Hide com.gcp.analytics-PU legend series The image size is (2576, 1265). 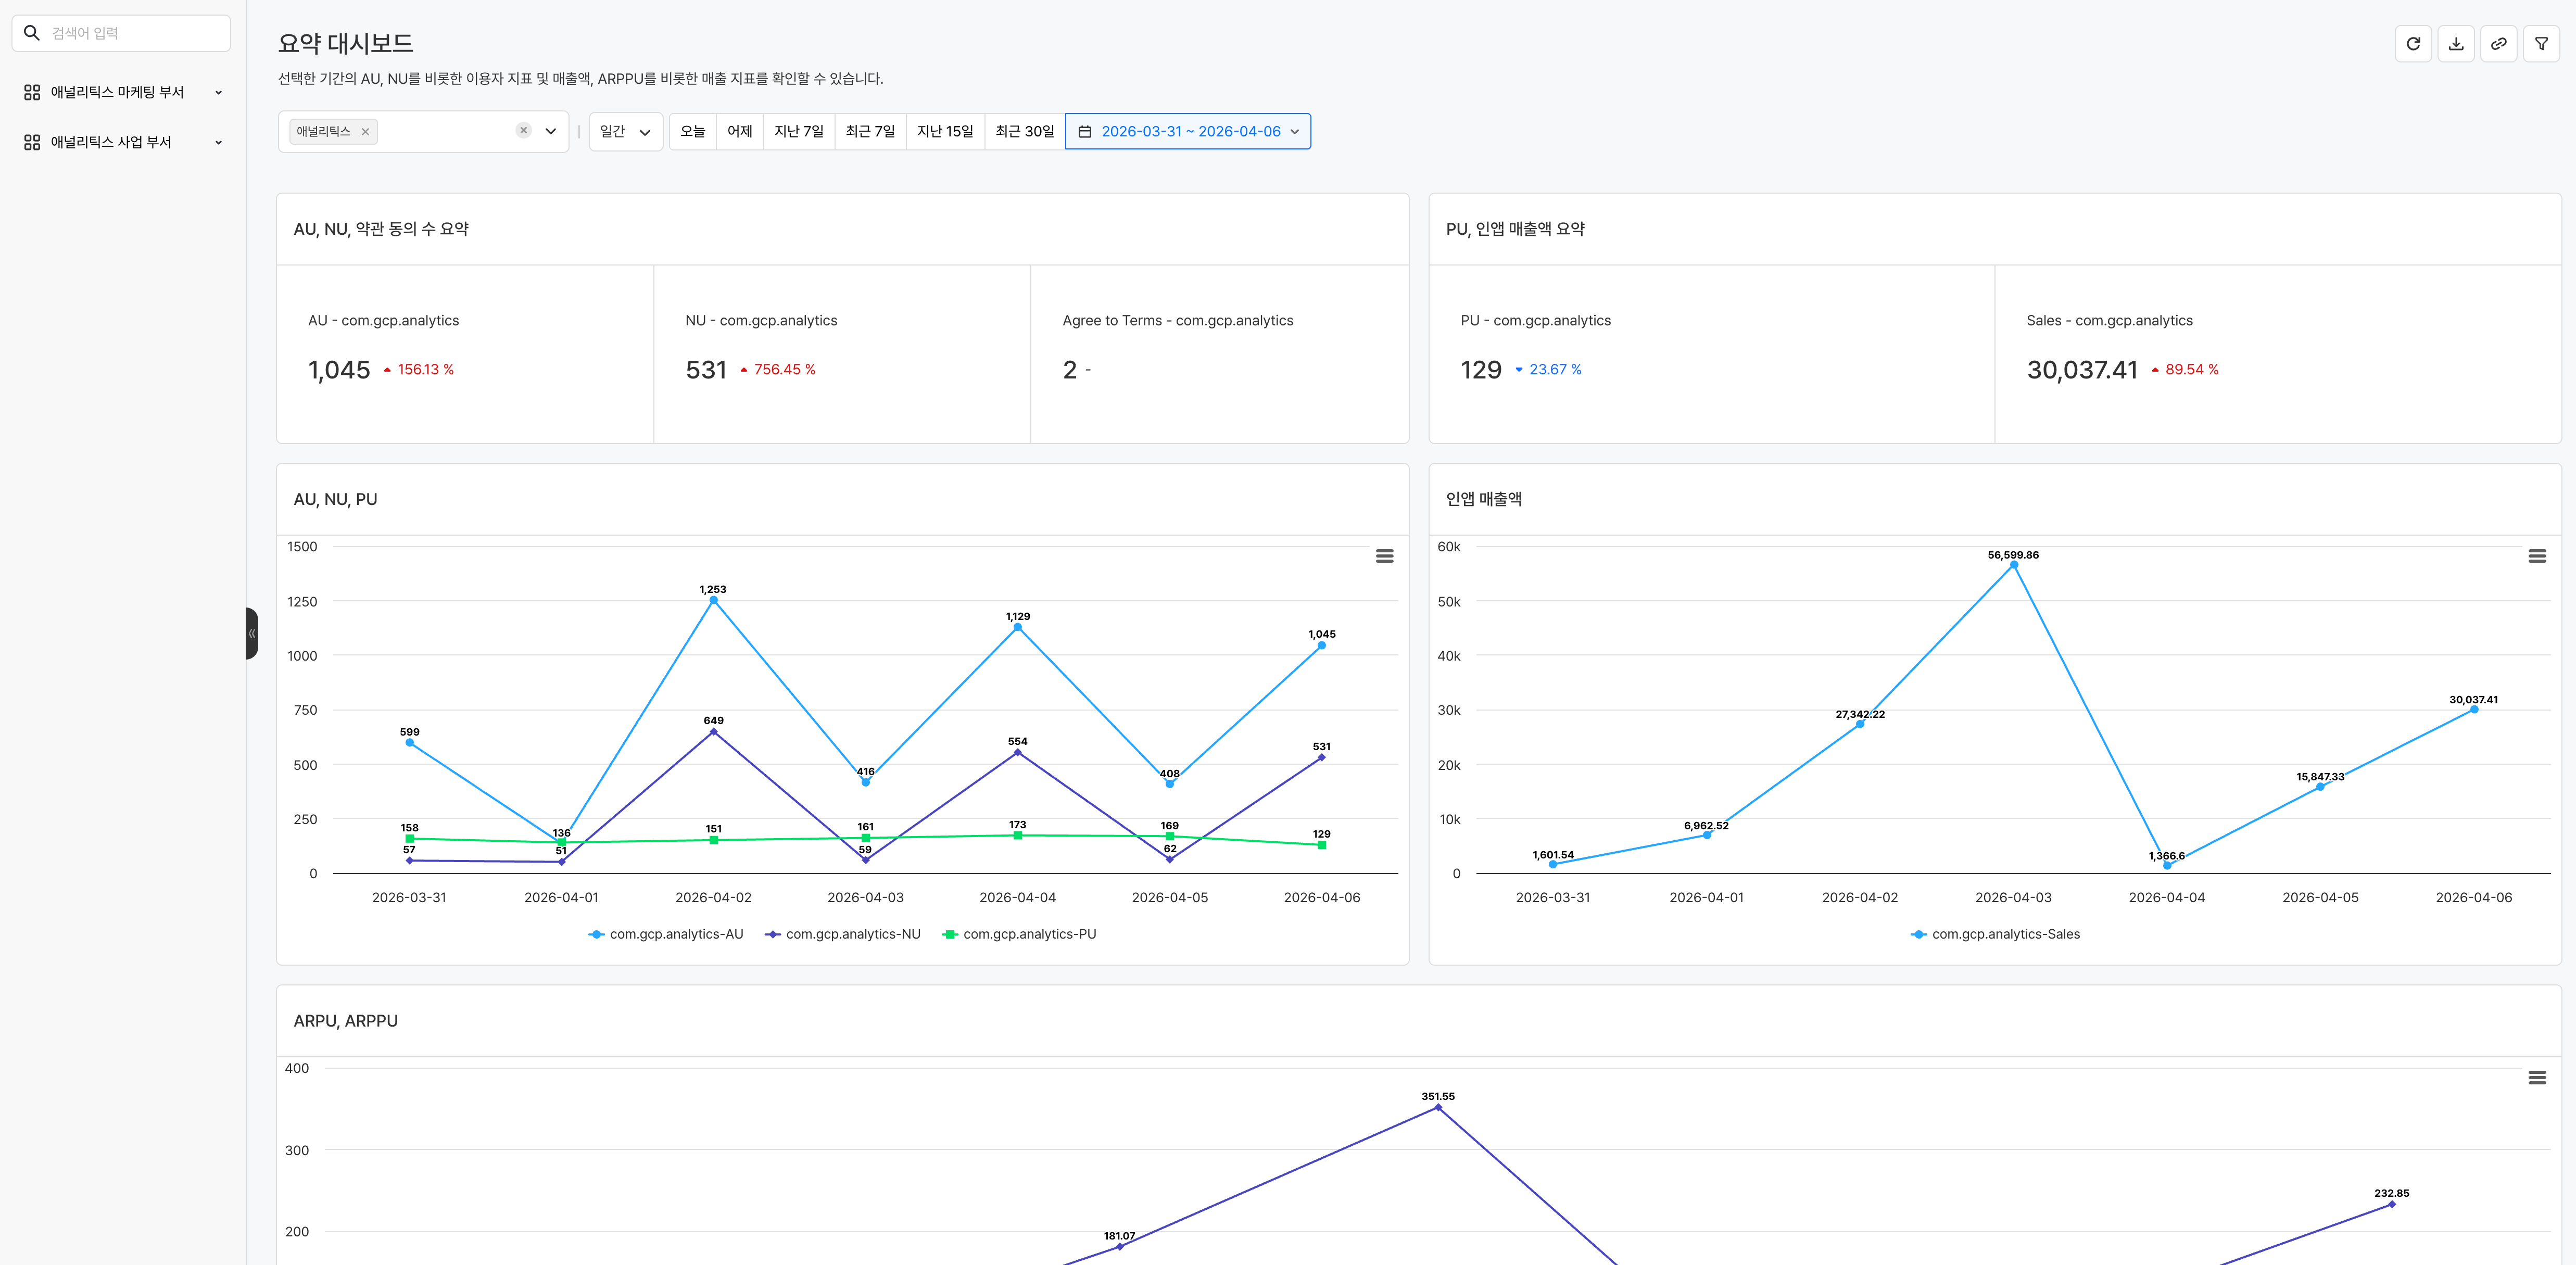[x=1019, y=934]
